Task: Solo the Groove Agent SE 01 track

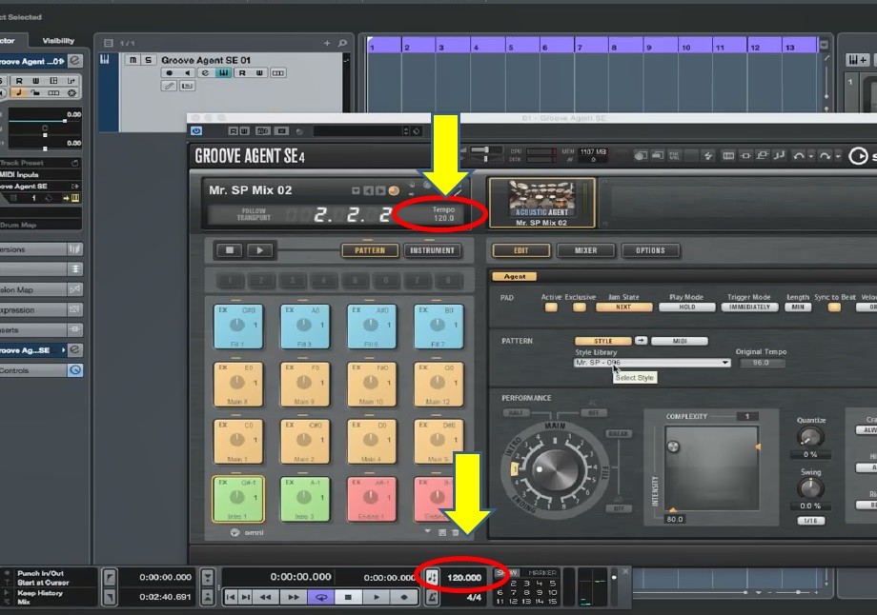Action: coord(148,60)
